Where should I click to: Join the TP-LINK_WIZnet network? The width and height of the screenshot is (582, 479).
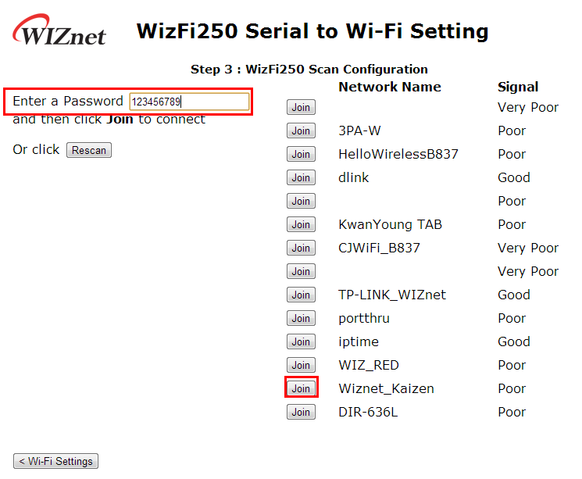(301, 295)
